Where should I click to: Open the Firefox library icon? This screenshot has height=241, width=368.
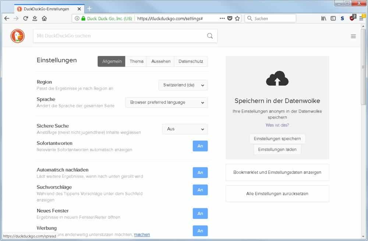point(323,18)
